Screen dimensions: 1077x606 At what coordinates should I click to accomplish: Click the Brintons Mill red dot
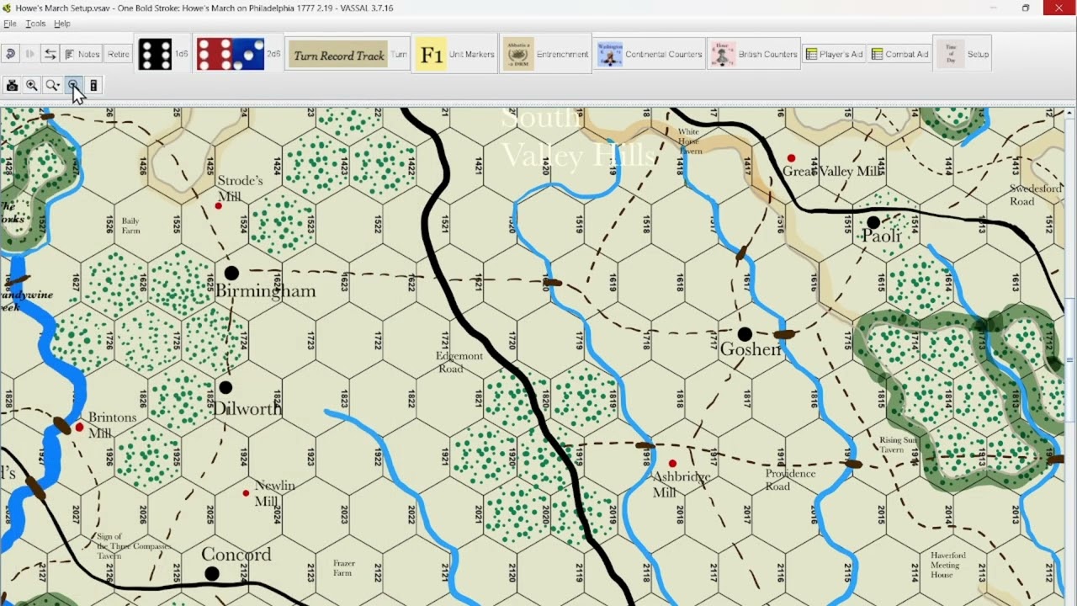tap(80, 428)
